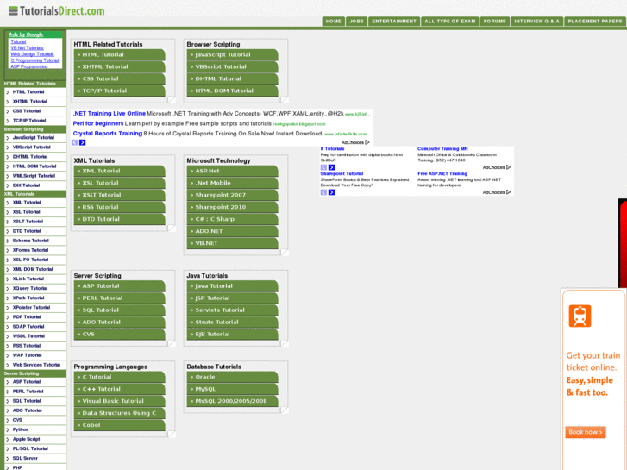Select the XSLT Tutorial green button
Viewport: 627px width, 470px height.
(120, 195)
